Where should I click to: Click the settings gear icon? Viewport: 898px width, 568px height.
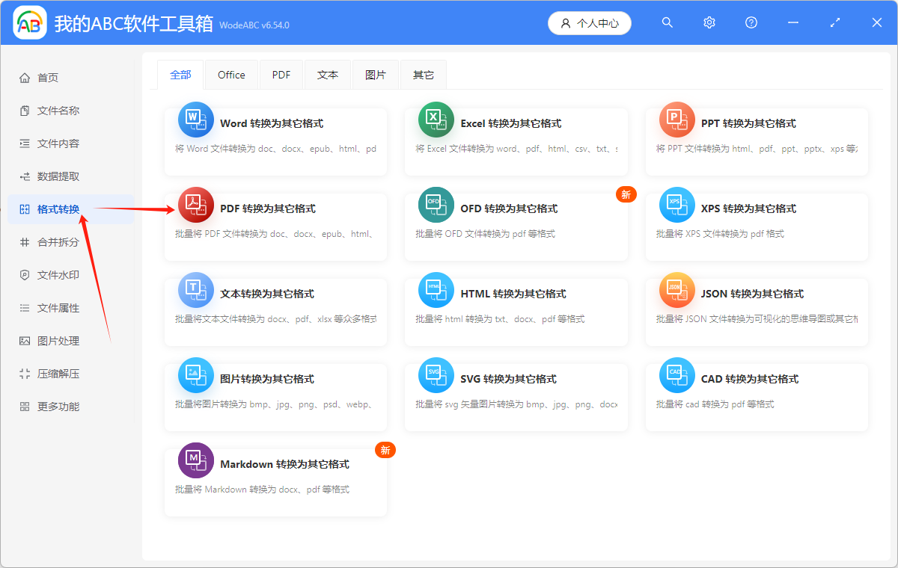click(709, 22)
